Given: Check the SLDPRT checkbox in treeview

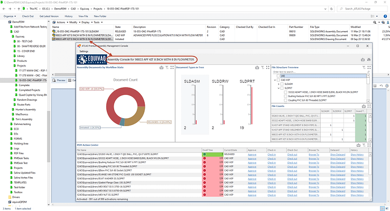Looking at the screenshot, I should click(x=282, y=88).
